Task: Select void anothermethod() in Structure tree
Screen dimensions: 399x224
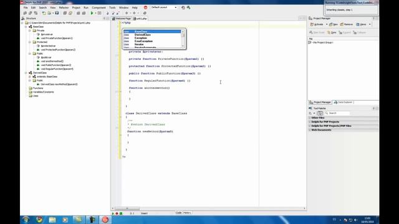Action: click(52, 61)
